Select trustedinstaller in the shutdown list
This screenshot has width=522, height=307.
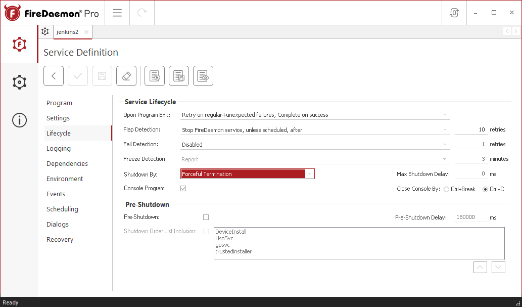coord(233,251)
